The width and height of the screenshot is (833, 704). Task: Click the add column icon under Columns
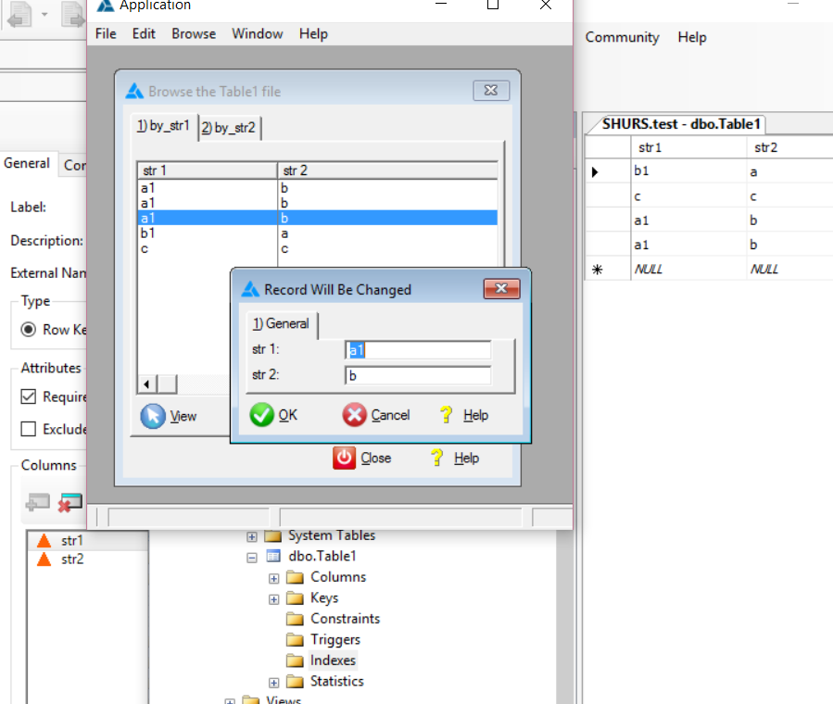pyautogui.click(x=38, y=502)
